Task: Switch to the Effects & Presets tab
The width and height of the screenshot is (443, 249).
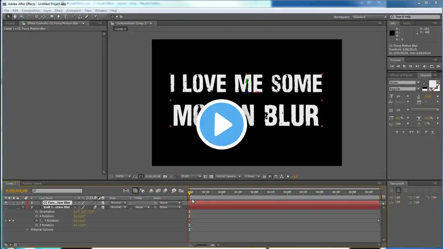Action: [401, 75]
